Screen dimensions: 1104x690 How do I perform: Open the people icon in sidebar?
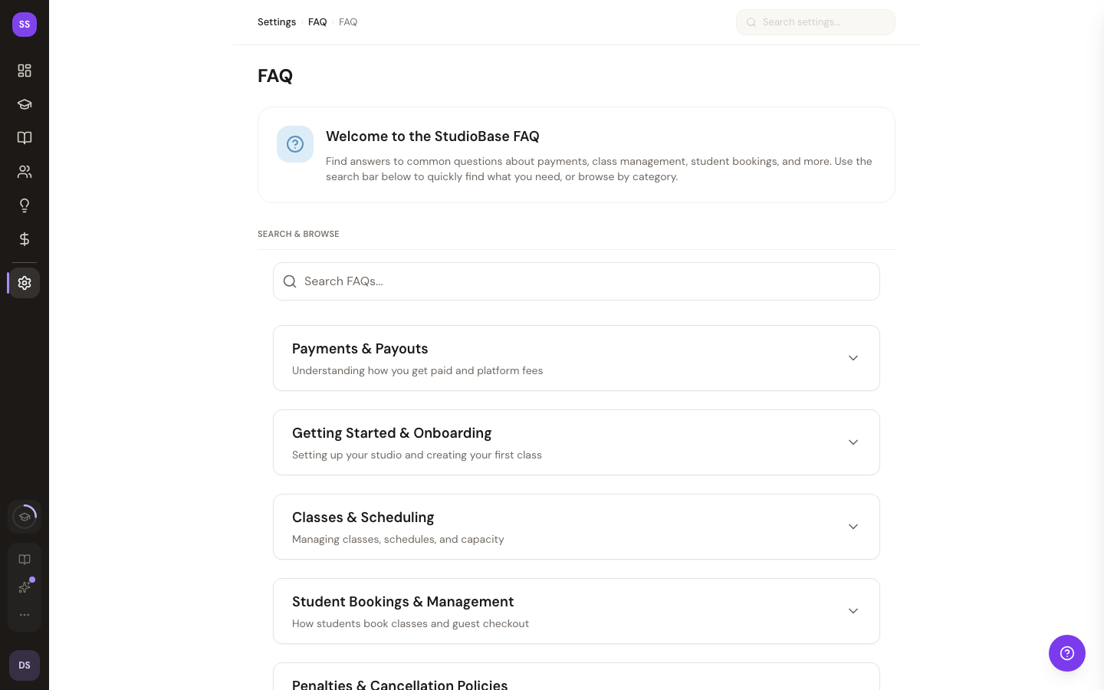point(25,172)
